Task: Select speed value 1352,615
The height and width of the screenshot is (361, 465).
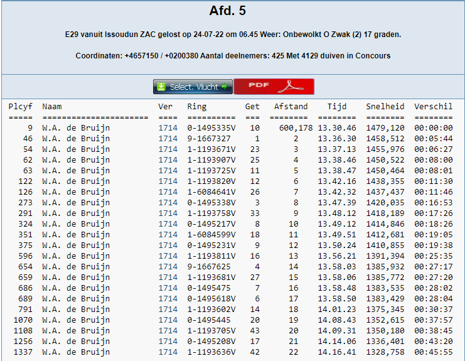Action: tap(385, 320)
